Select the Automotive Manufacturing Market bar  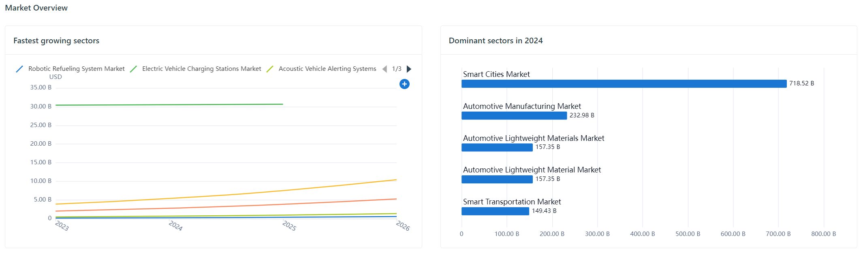pyautogui.click(x=514, y=116)
